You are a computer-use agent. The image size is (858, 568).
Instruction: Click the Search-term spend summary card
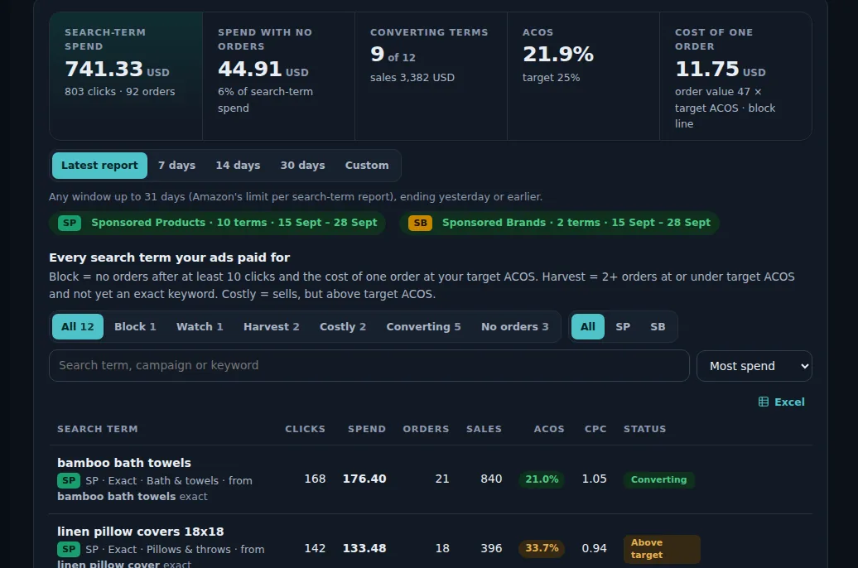click(126, 76)
